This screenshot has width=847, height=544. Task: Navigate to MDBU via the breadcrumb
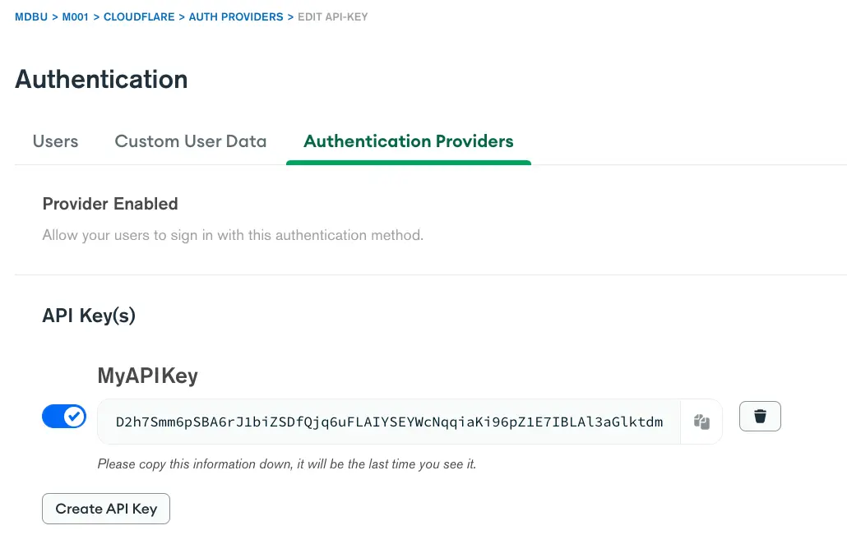tap(30, 16)
